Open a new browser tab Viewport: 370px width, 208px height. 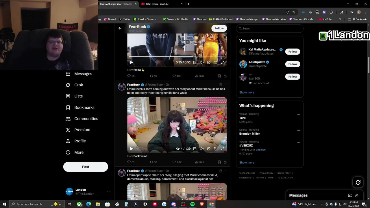[188, 4]
